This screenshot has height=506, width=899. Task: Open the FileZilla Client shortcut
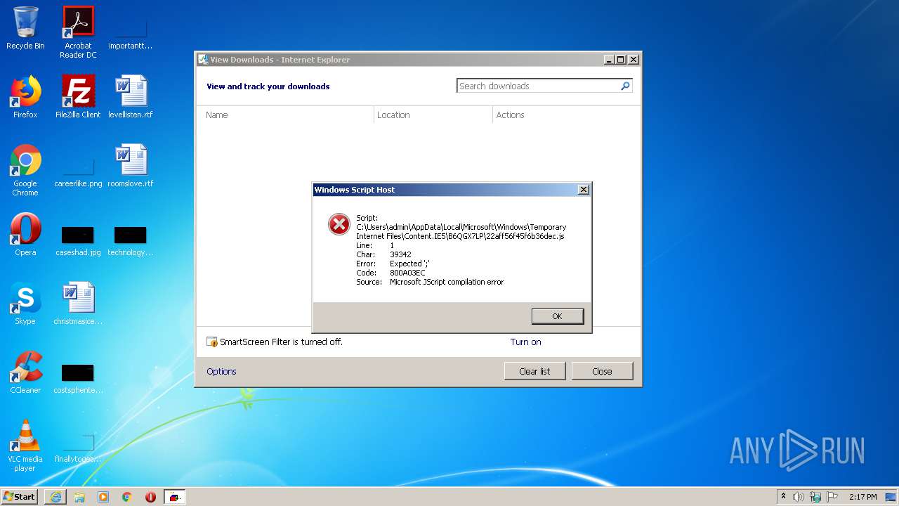[78, 97]
